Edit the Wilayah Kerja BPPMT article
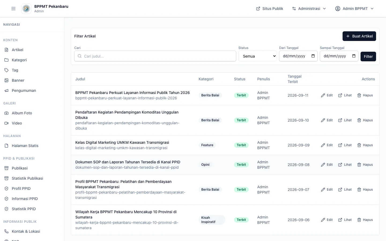The height and width of the screenshot is (241, 386). point(327,220)
